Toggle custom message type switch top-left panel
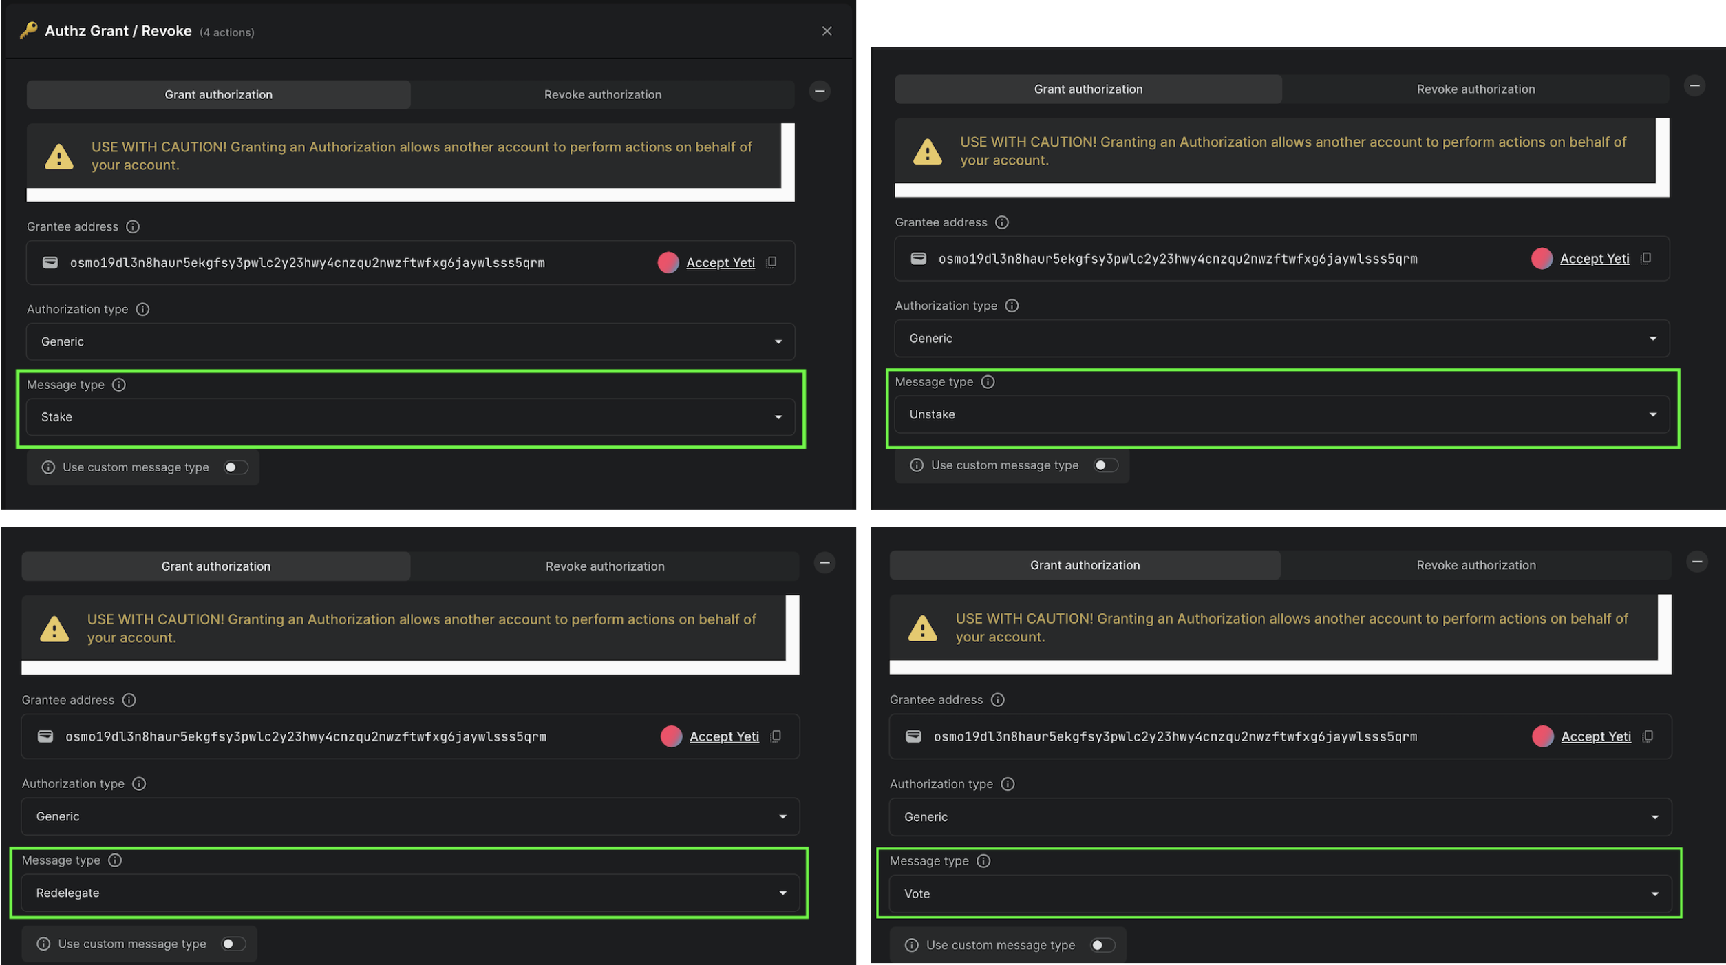The height and width of the screenshot is (965, 1726). 235,467
